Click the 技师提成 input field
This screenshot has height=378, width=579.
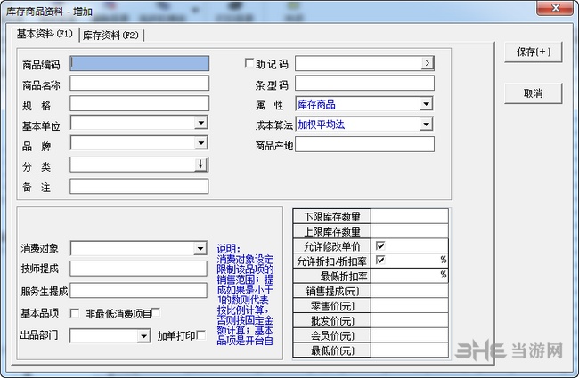pyautogui.click(x=138, y=269)
